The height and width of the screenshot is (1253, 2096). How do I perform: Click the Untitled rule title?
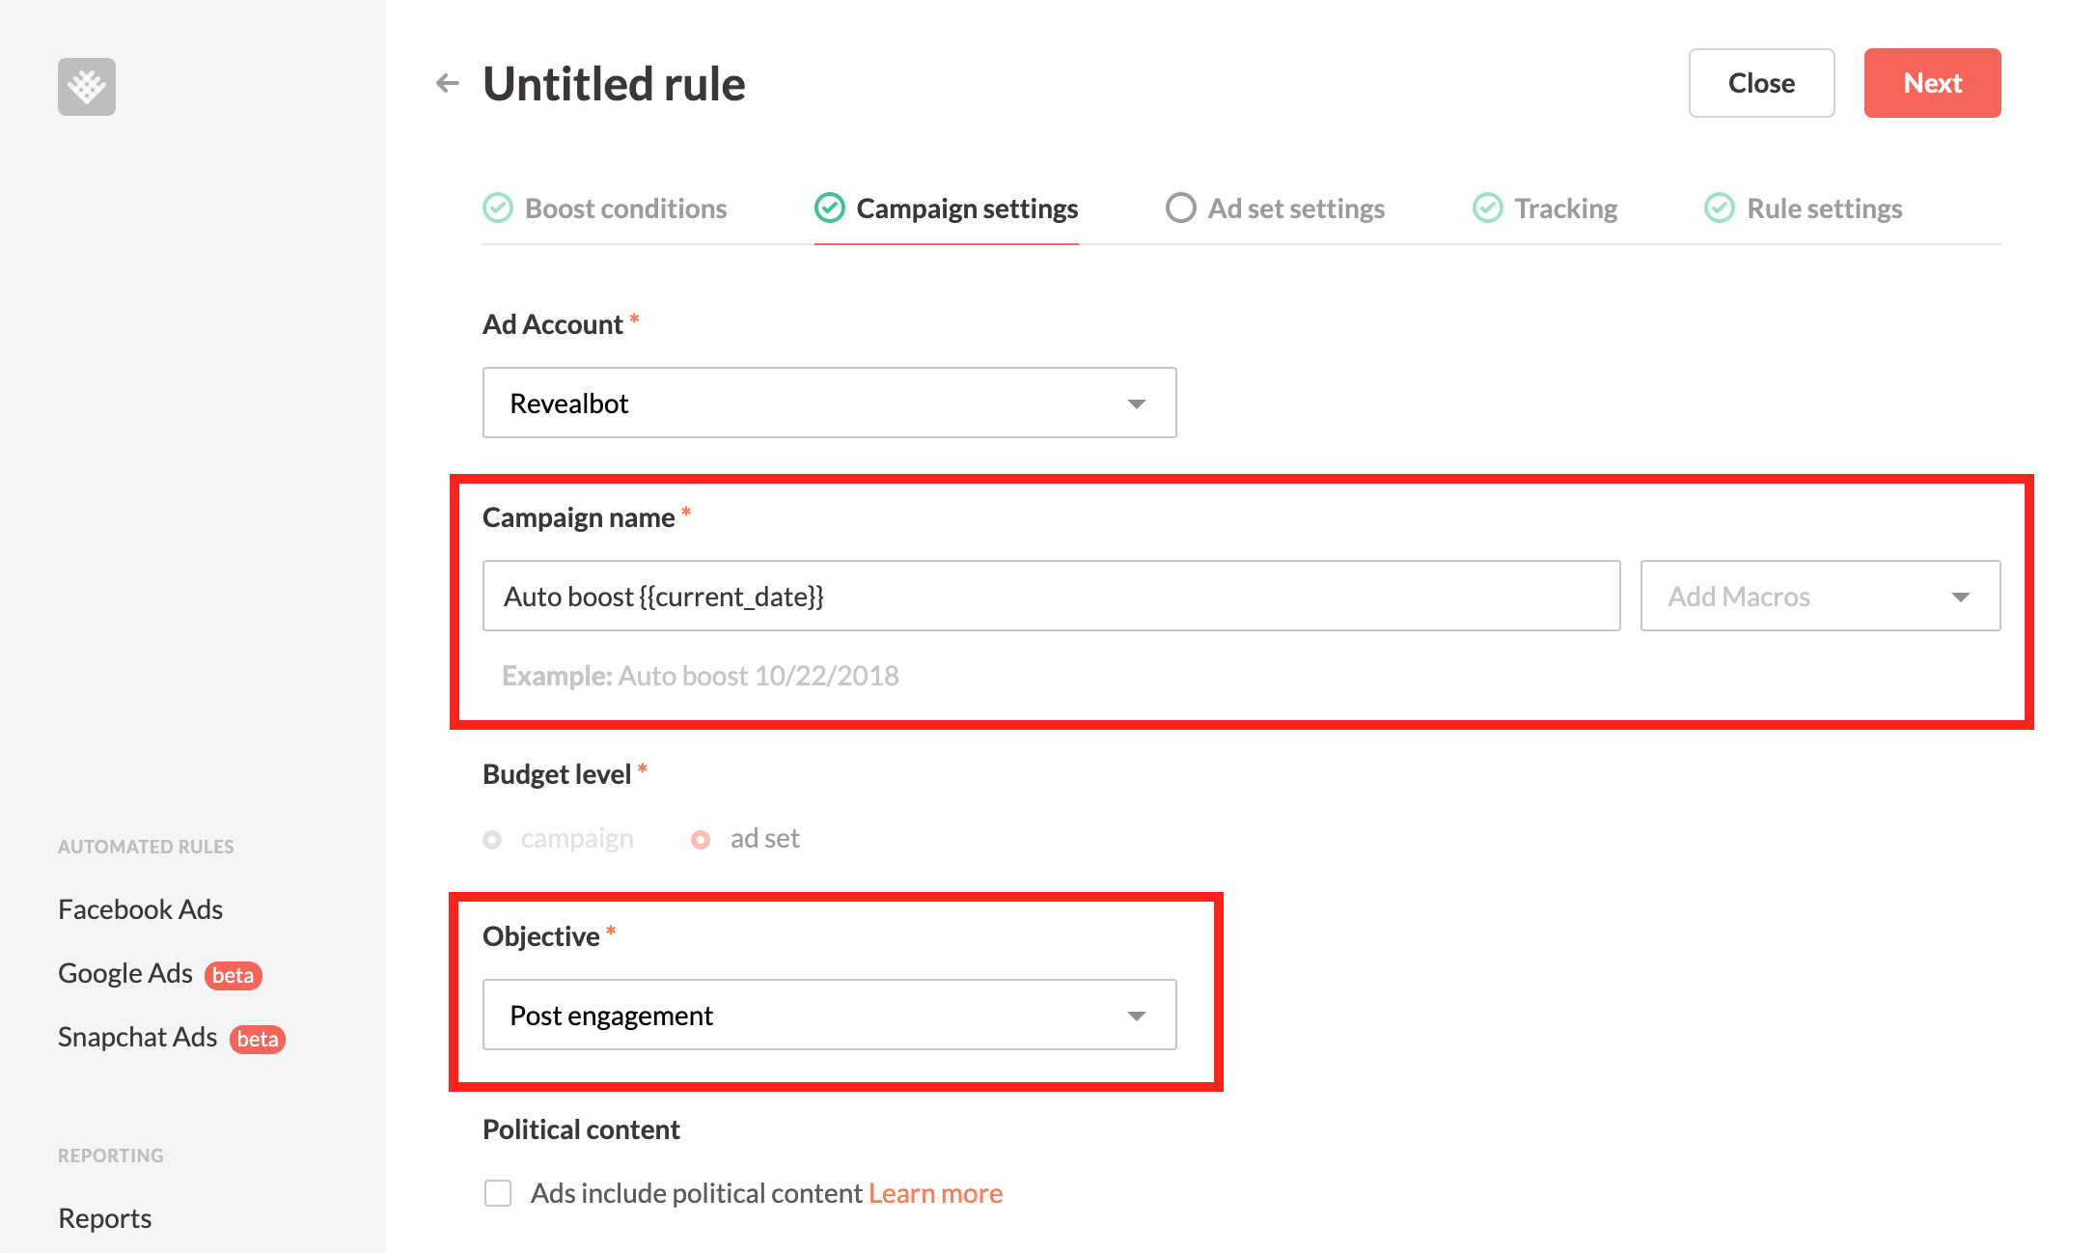tap(614, 83)
